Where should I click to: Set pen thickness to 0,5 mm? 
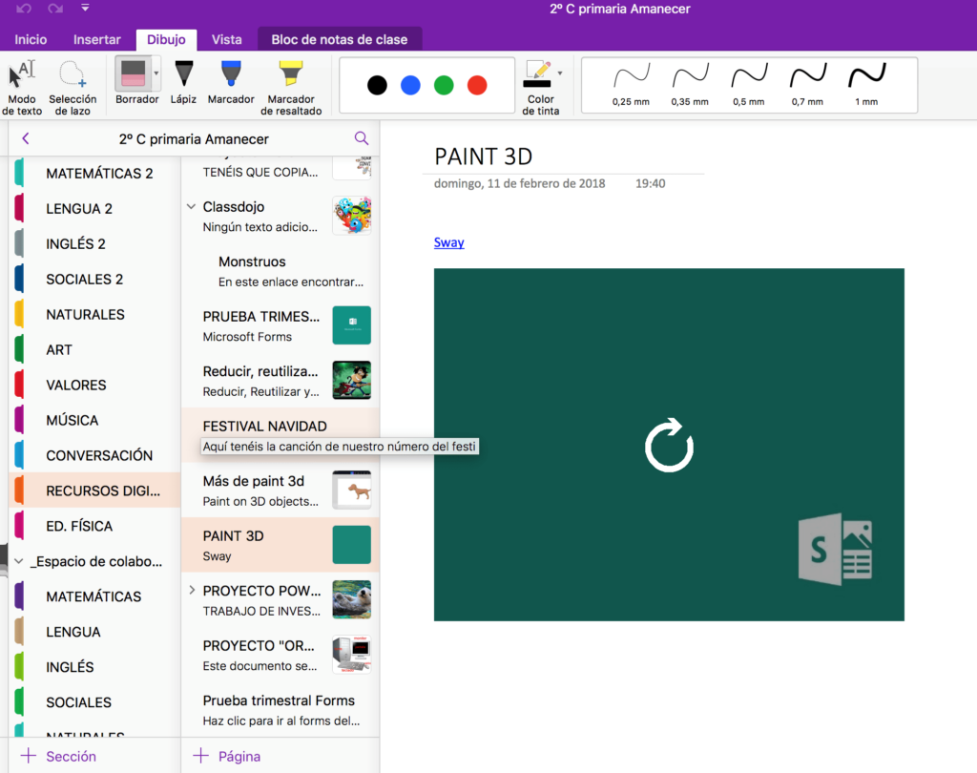coord(748,84)
